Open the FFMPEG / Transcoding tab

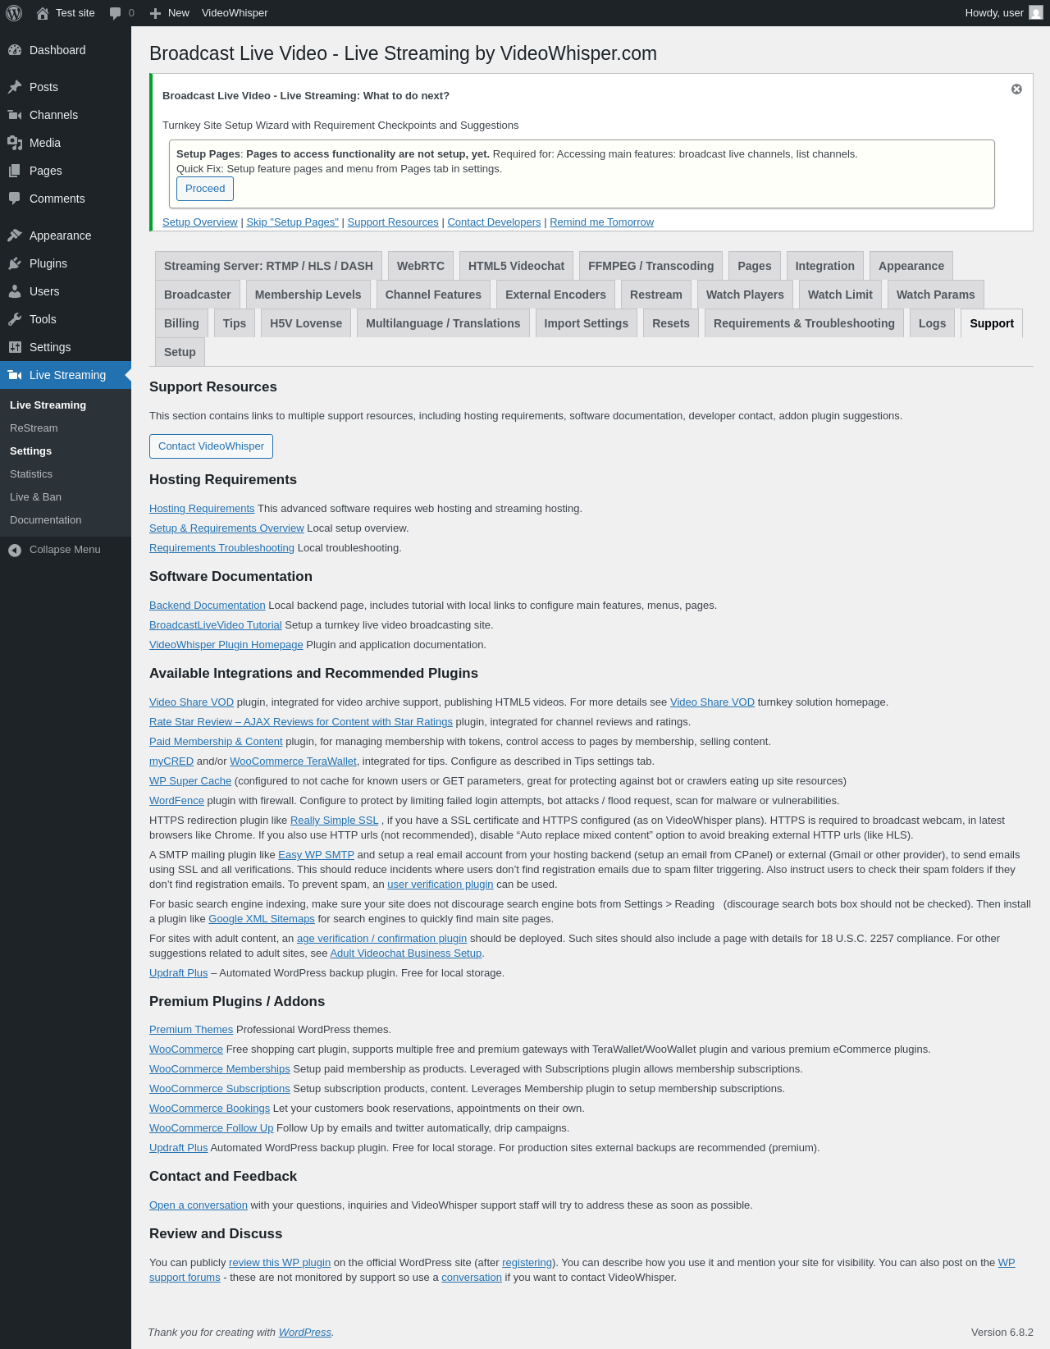(x=651, y=266)
